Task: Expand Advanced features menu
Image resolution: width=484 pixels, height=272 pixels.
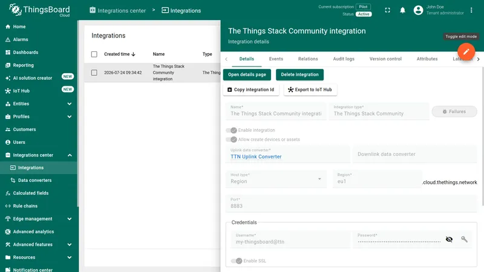Action: [x=70, y=245]
